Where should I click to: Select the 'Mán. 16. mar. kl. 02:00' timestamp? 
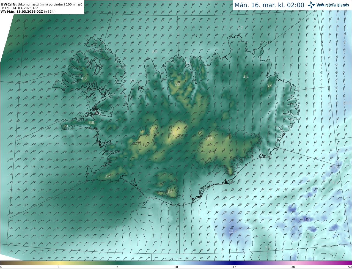point(269,5)
